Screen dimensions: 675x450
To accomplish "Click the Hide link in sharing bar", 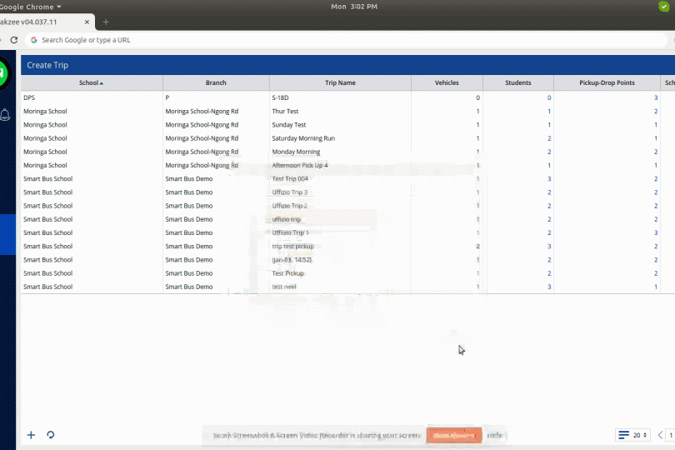I will [x=495, y=435].
